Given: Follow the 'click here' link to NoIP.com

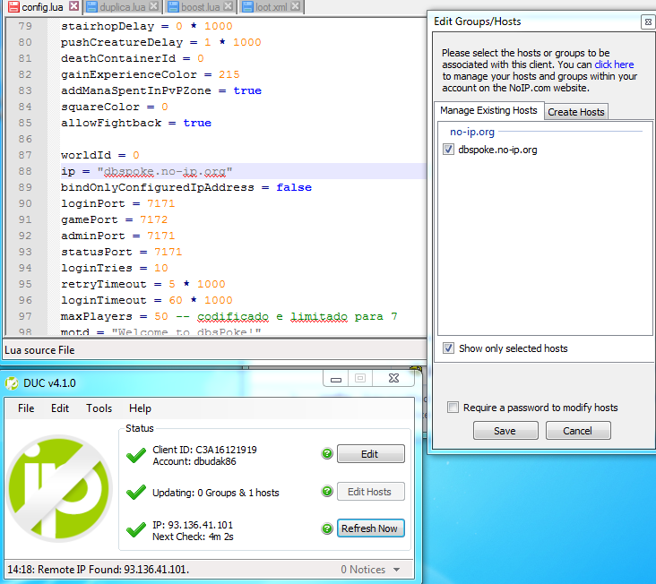Looking at the screenshot, I should (614, 64).
